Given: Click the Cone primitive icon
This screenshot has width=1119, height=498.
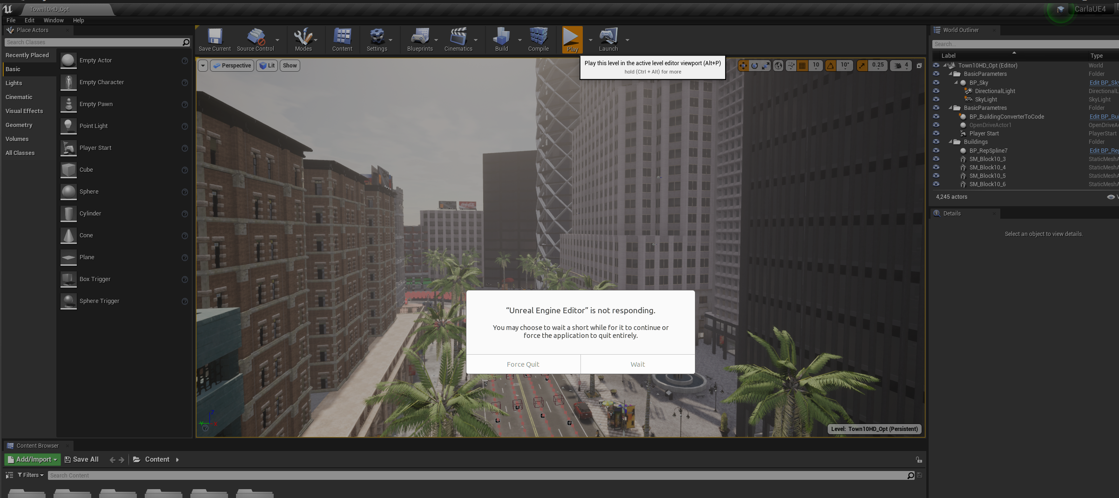Looking at the screenshot, I should pyautogui.click(x=68, y=236).
